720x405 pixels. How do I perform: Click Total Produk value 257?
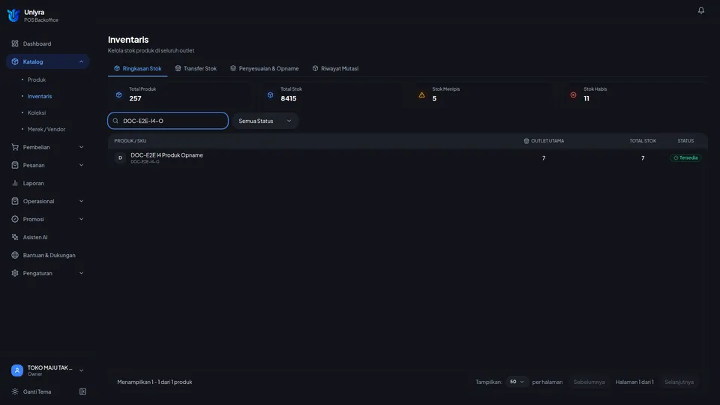pyautogui.click(x=136, y=98)
